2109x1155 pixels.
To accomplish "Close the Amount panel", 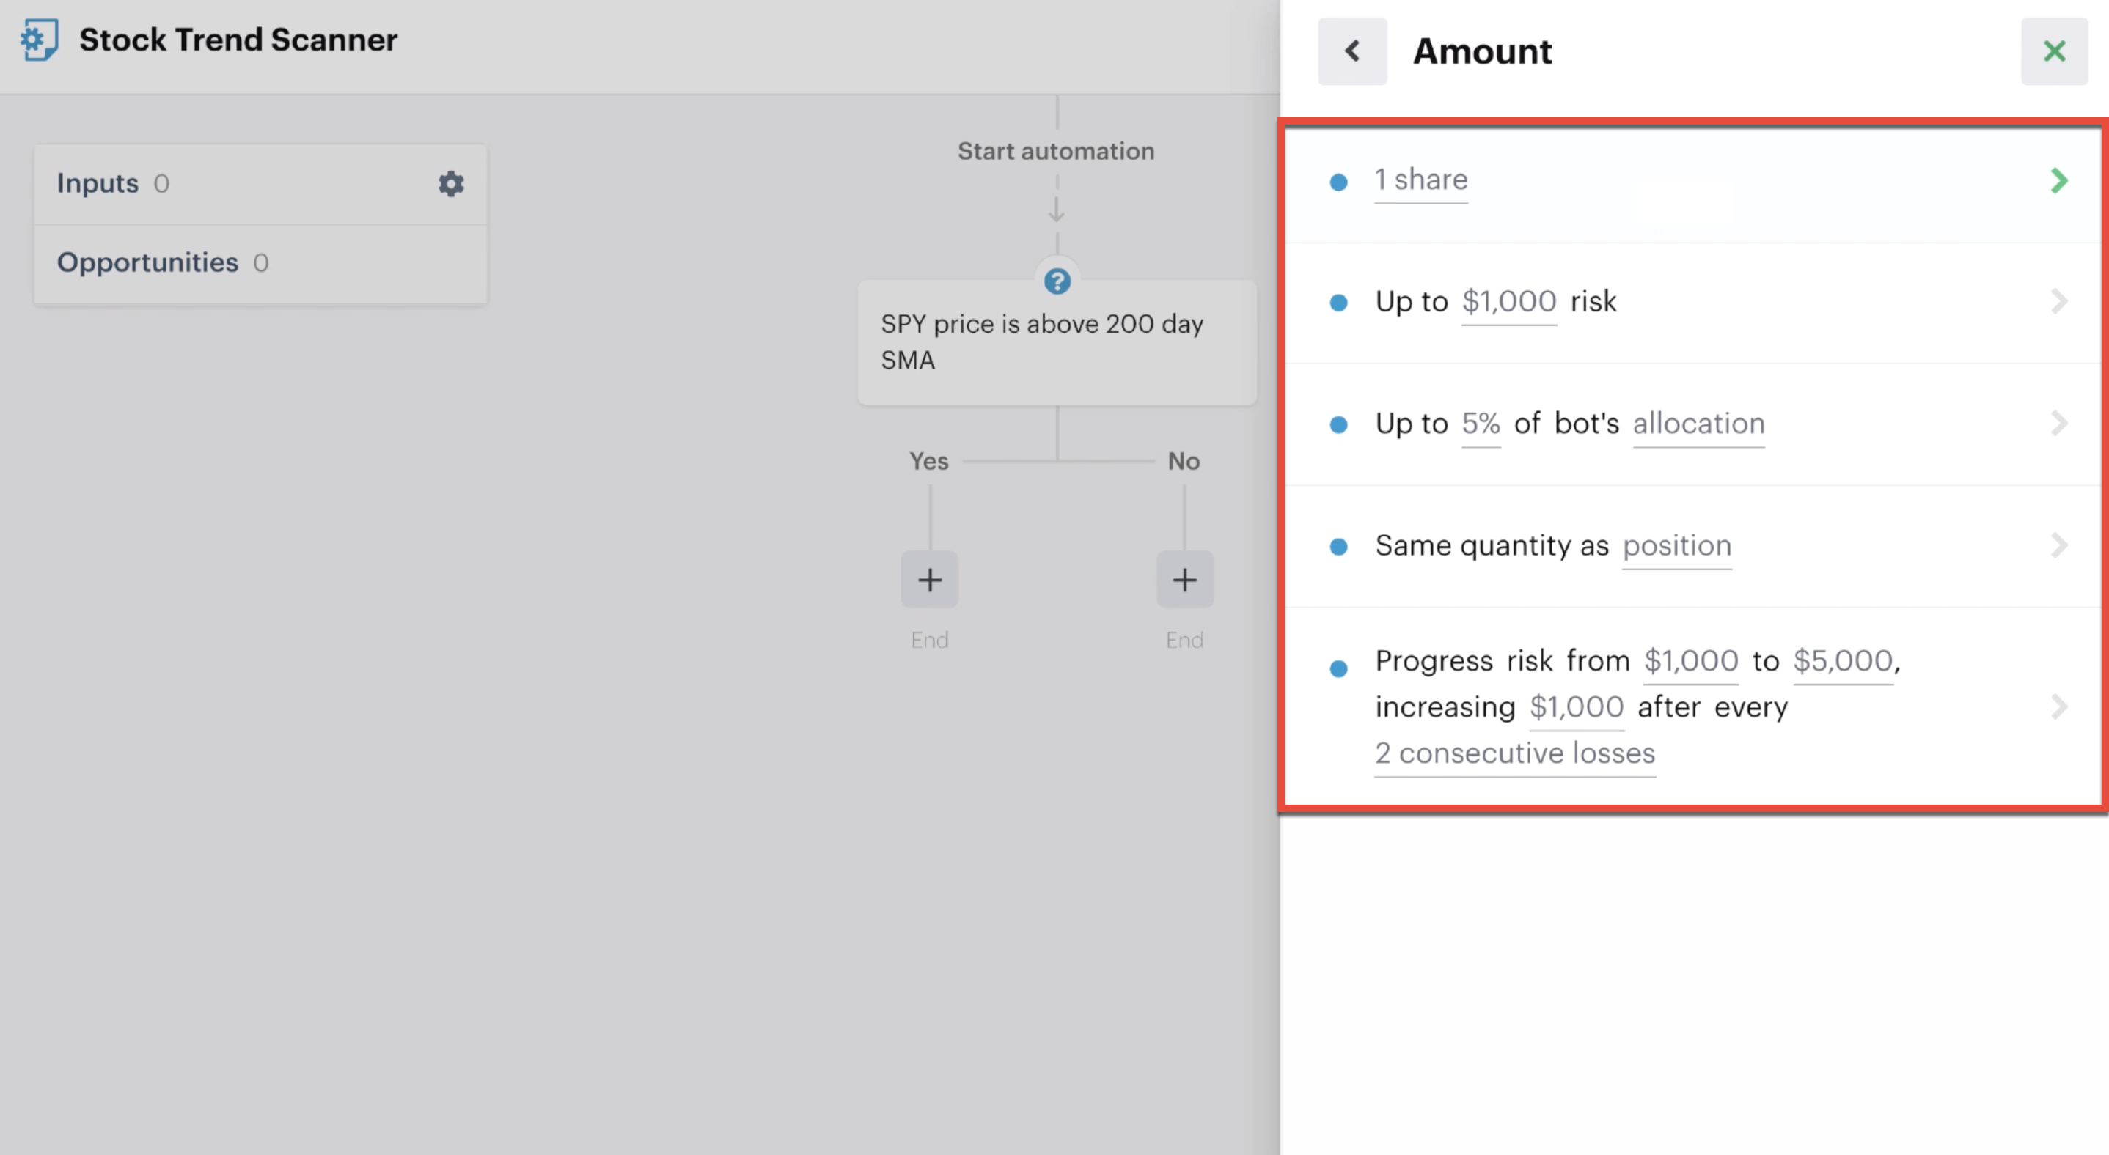I will coord(2054,51).
